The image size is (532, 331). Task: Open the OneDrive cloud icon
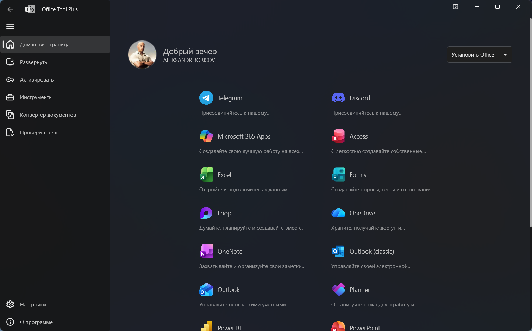338,213
